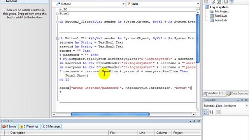249x140 pixels.
Task: Open the Click method name dropdown
Action: [198, 4]
